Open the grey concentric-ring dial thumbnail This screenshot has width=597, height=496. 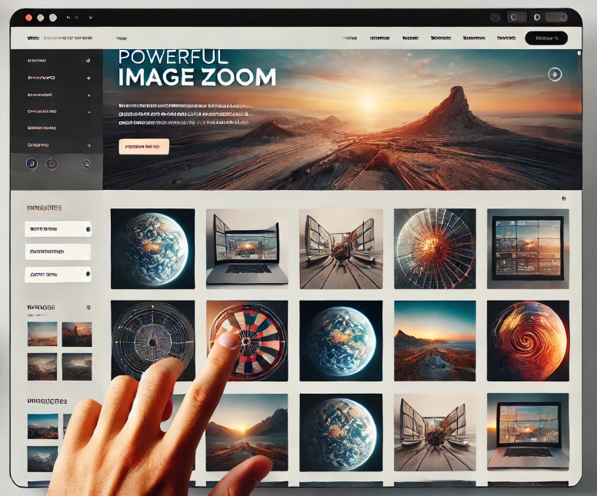[152, 341]
